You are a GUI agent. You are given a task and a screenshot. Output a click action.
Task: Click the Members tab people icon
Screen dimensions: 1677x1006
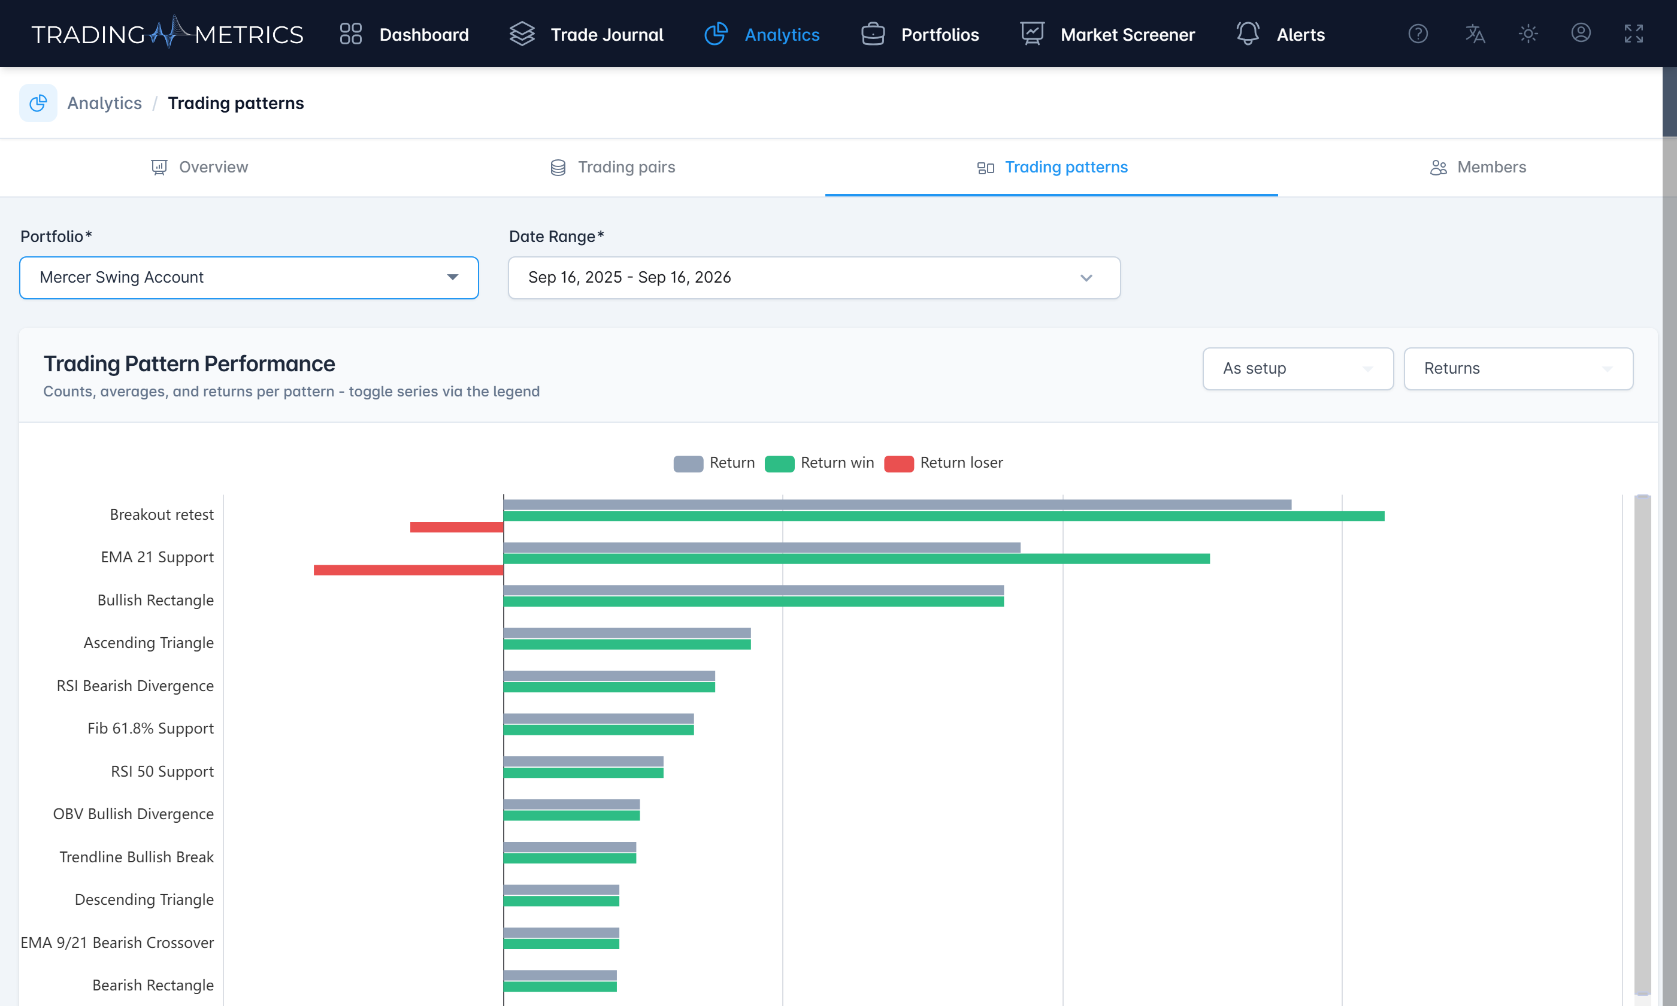click(1439, 168)
